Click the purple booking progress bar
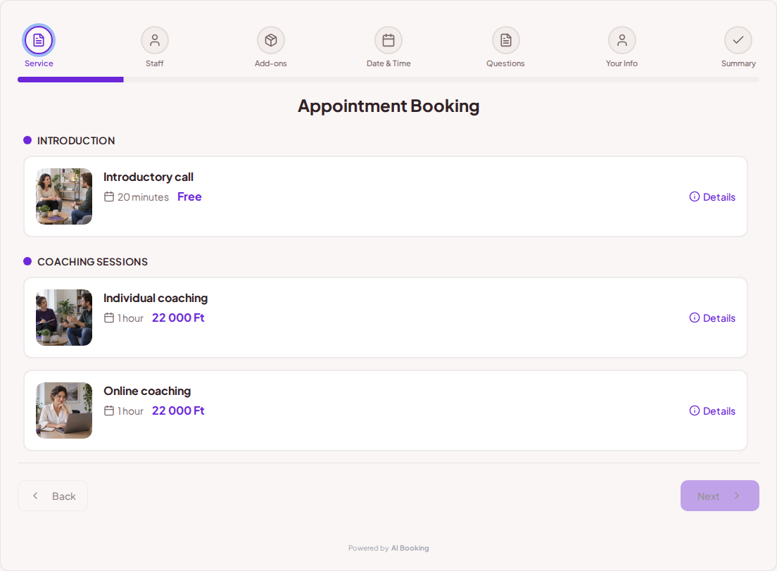 [70, 80]
